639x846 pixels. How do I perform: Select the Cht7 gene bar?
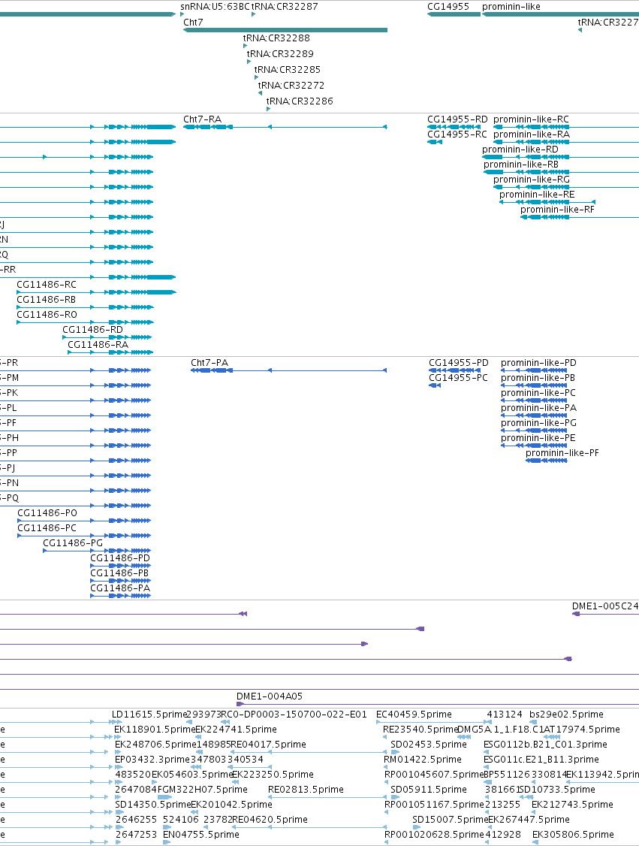point(285,30)
